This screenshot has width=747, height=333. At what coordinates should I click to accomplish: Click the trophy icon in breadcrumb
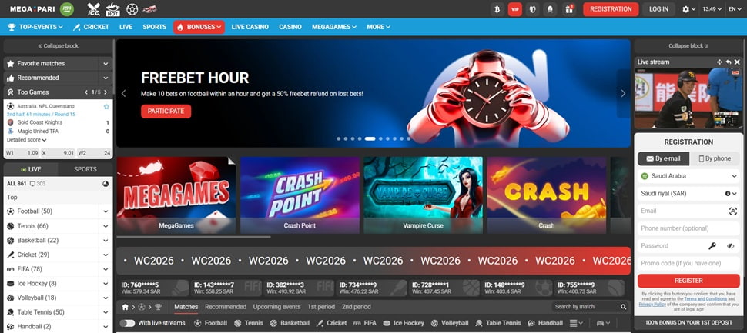(x=158, y=308)
